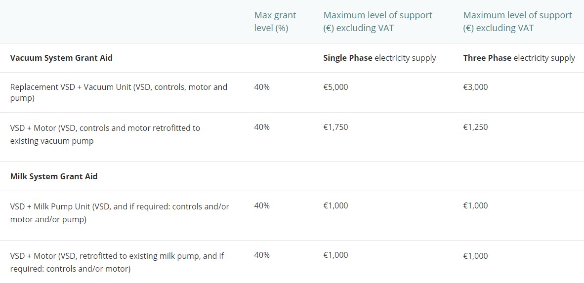Select the €5,000 single phase support amount
Image resolution: width=584 pixels, height=283 pixels.
pos(335,87)
